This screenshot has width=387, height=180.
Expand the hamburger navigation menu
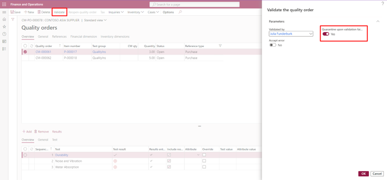tap(4, 12)
